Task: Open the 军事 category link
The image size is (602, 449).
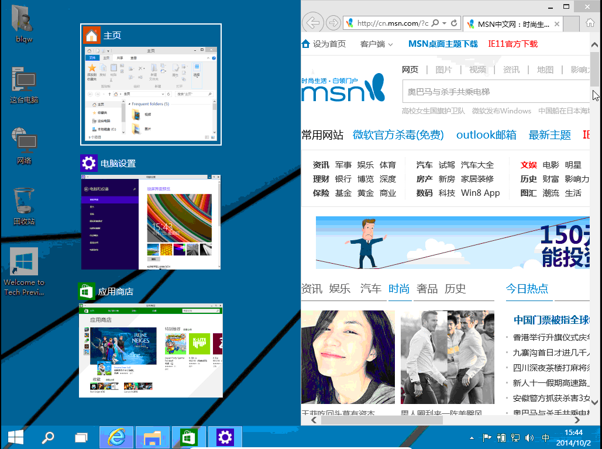Action: pos(343,165)
